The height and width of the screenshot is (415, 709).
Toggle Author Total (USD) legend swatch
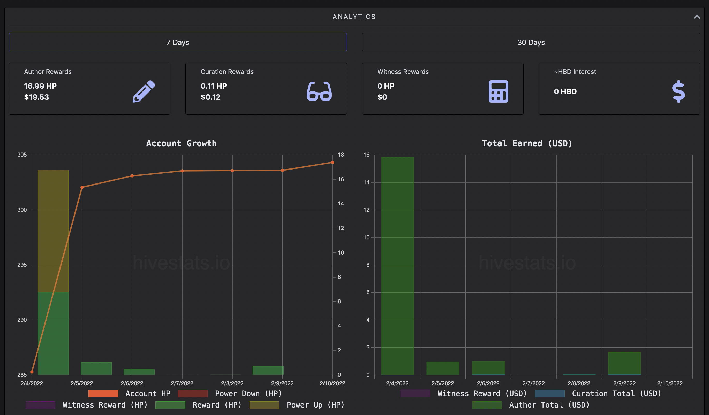click(487, 405)
